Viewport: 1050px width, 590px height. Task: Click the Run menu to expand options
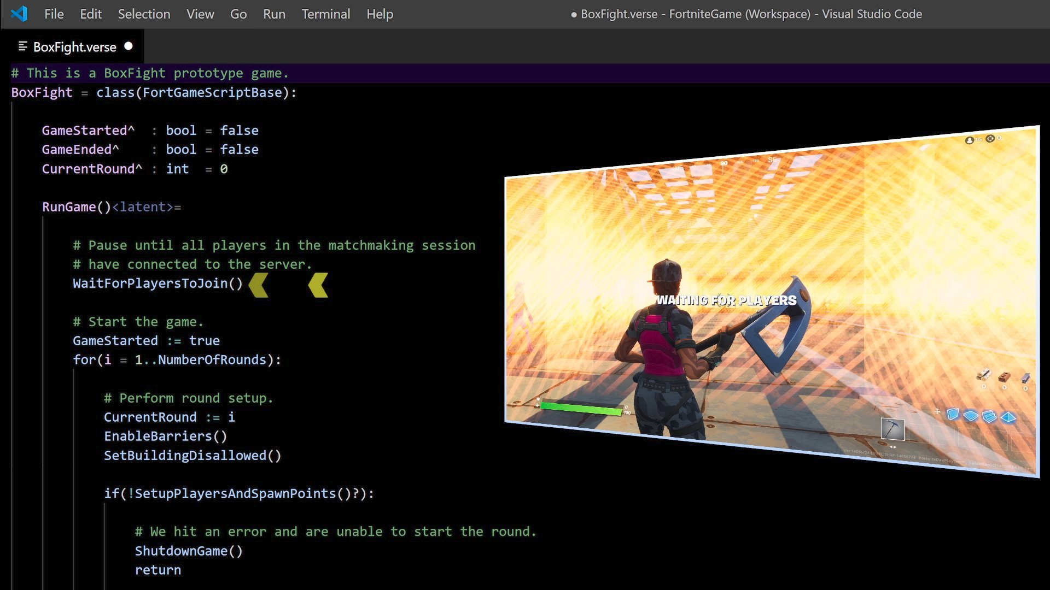click(x=273, y=14)
